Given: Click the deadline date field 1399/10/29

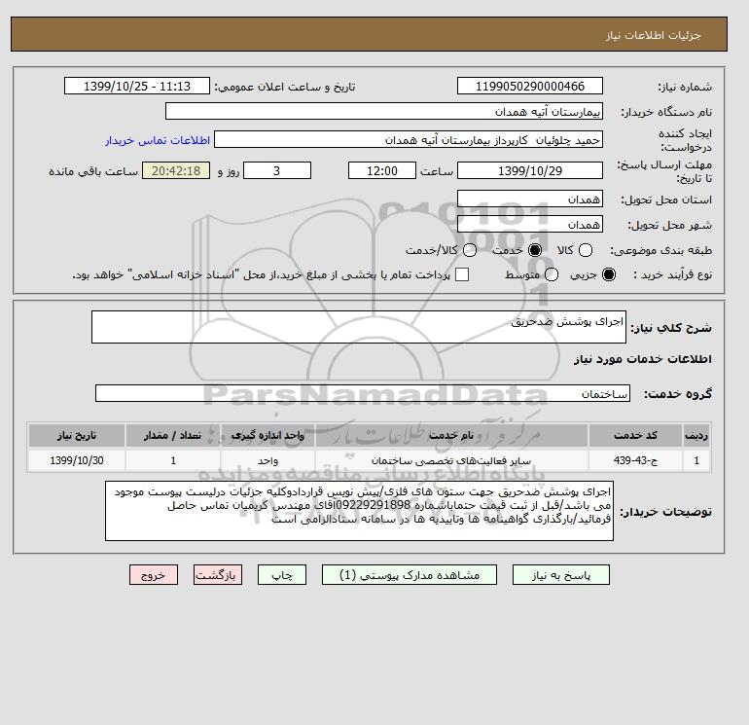Looking at the screenshot, I should pos(530,170).
